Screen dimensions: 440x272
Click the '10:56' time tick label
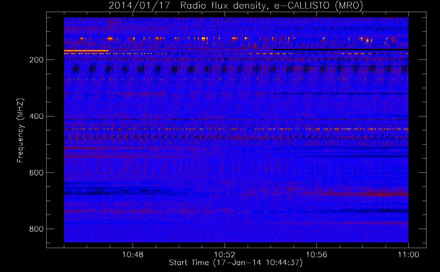pos(317,255)
